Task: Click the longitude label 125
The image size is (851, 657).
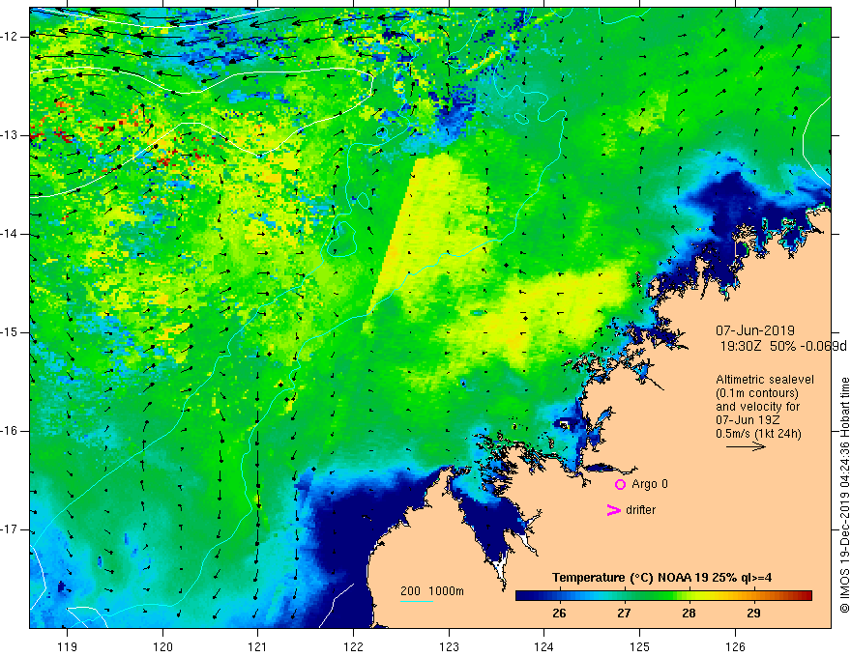Action: tap(640, 646)
